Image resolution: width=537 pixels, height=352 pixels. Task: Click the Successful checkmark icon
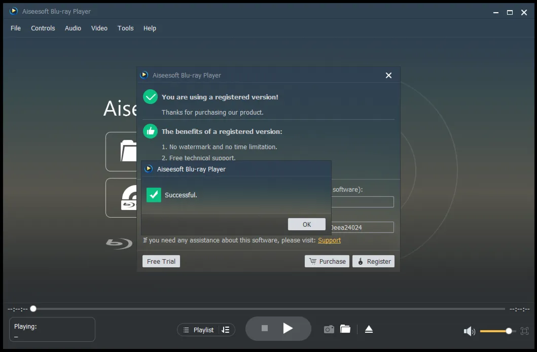(154, 195)
